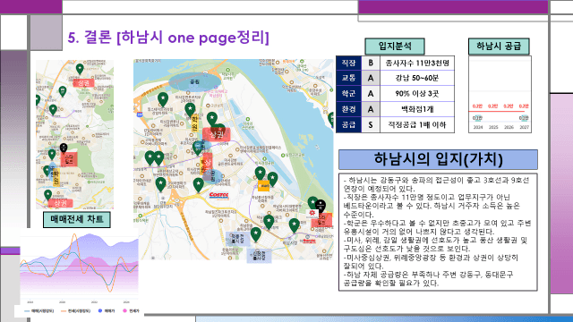Select the left small map thumbnail

74,135
